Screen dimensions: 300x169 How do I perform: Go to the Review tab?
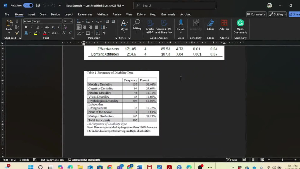(x=117, y=14)
